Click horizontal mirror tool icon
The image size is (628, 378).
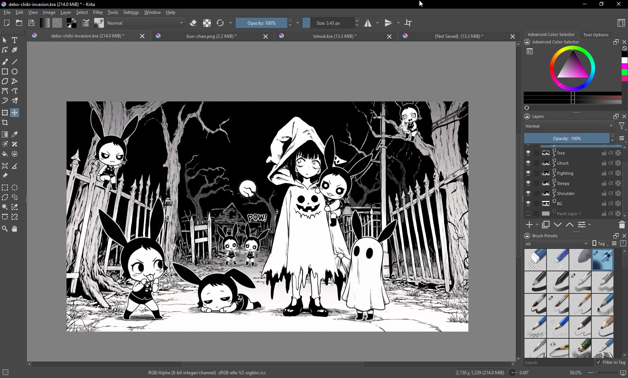point(368,23)
